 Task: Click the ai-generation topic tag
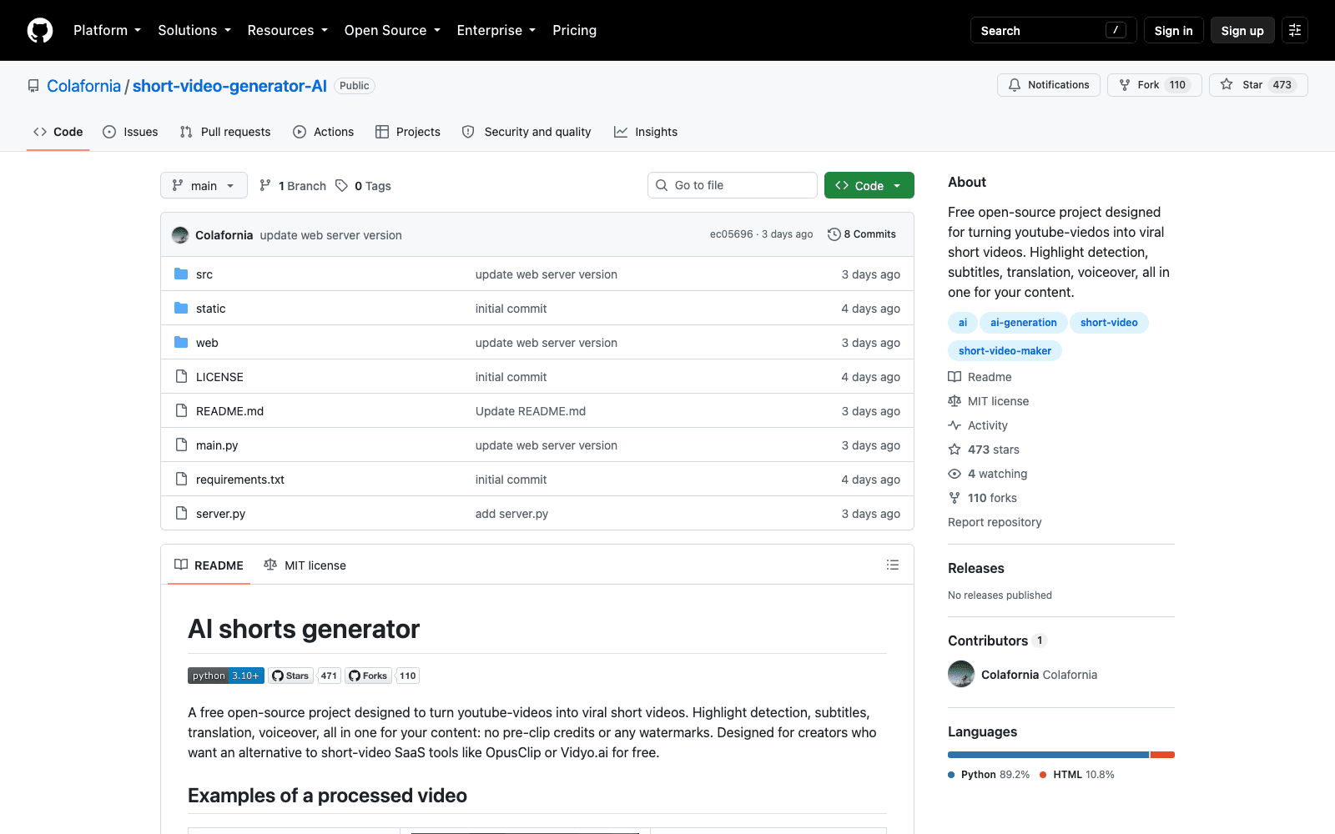point(1023,322)
